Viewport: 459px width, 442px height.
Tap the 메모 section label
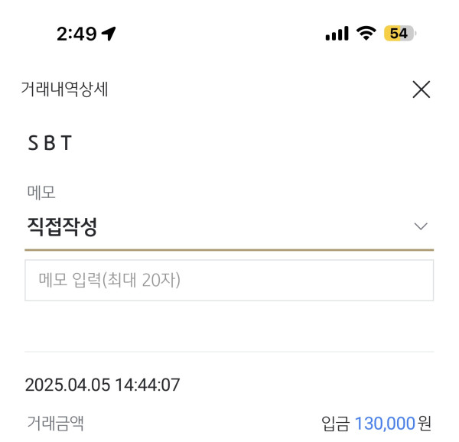tap(41, 193)
